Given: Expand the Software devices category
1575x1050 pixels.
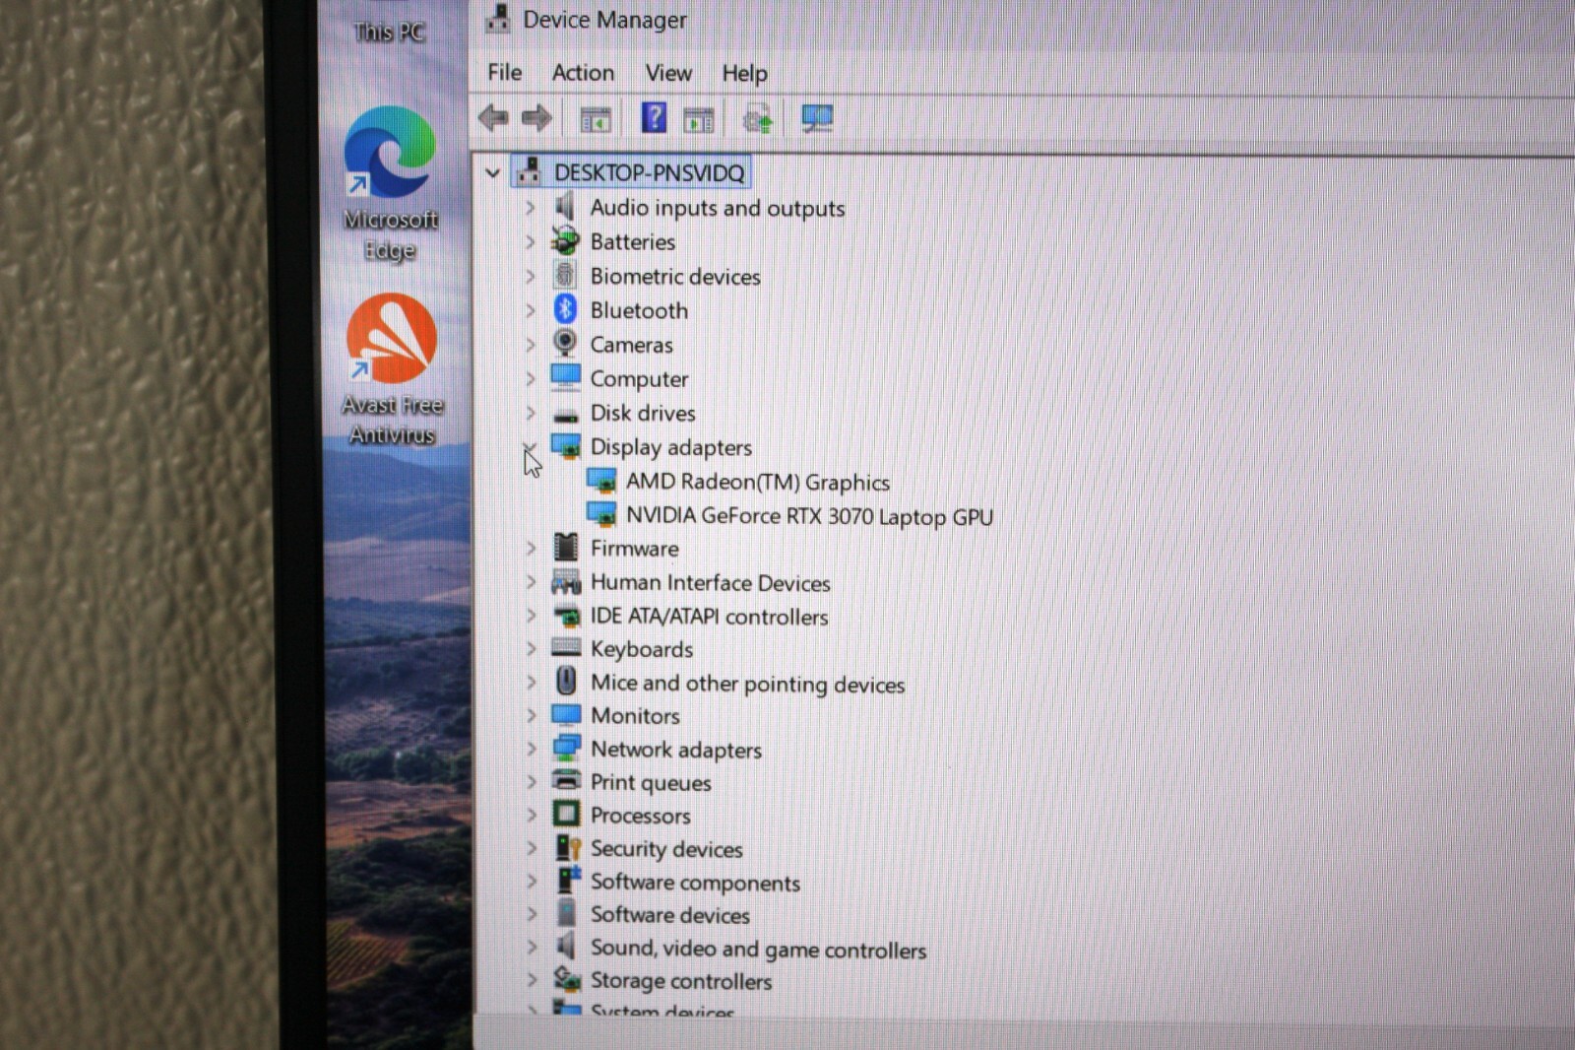Looking at the screenshot, I should coord(532,914).
